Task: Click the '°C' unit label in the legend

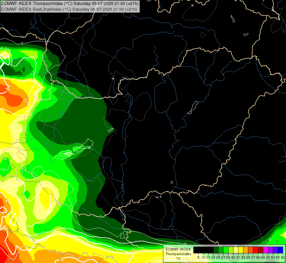Action: [x=178, y=259]
